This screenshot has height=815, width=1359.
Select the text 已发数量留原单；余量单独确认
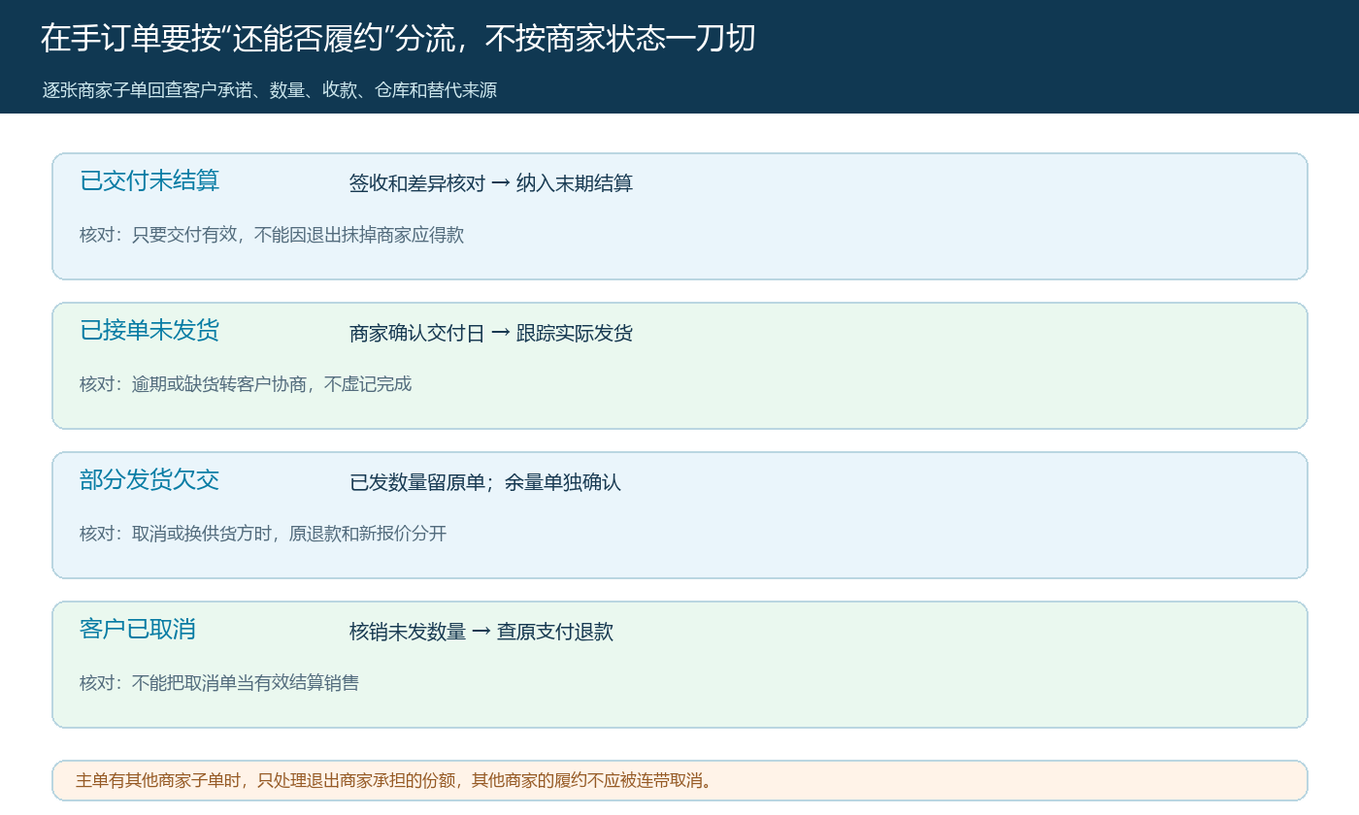(x=485, y=482)
